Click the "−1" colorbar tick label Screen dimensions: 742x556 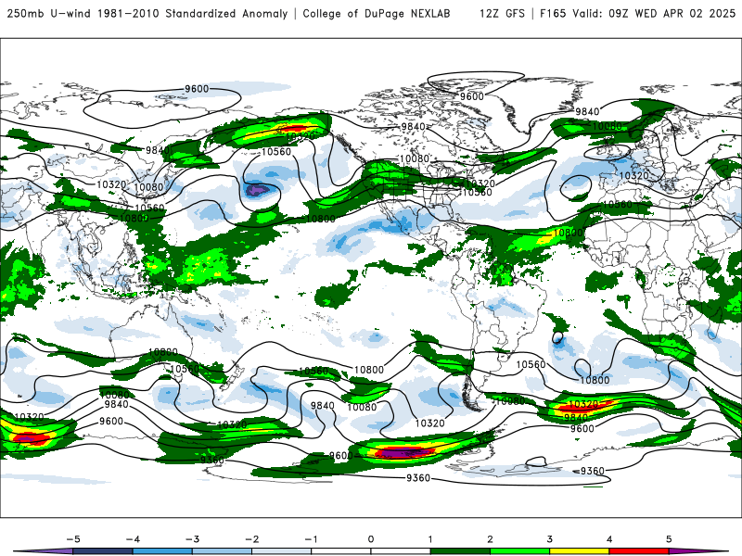click(x=311, y=539)
